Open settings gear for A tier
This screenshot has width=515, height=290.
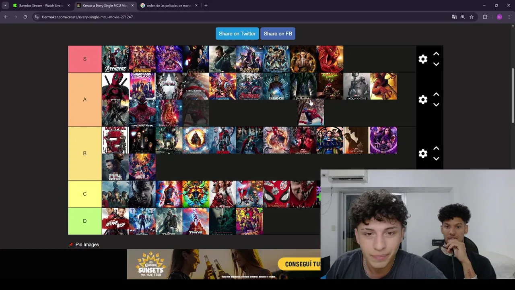point(422,100)
